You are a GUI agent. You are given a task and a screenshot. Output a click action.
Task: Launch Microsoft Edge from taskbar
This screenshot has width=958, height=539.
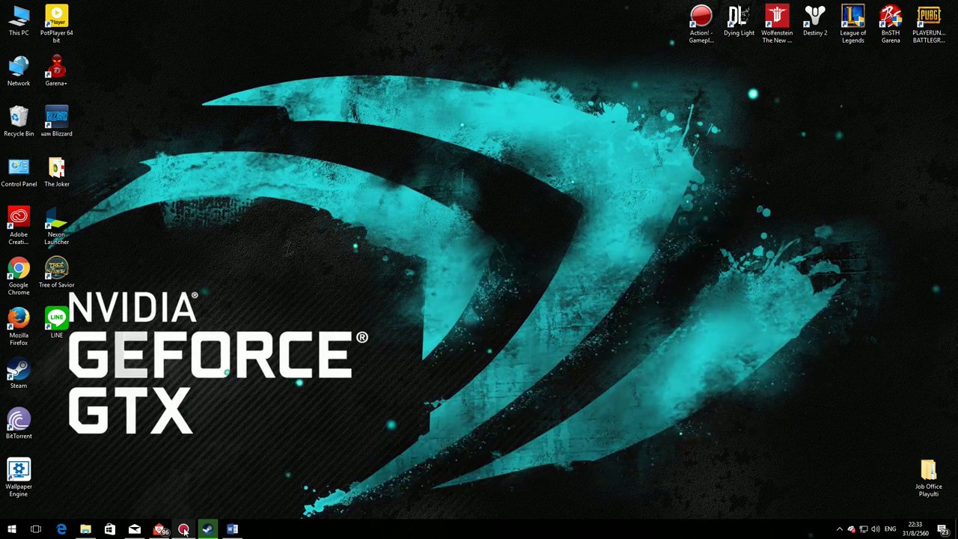[61, 529]
